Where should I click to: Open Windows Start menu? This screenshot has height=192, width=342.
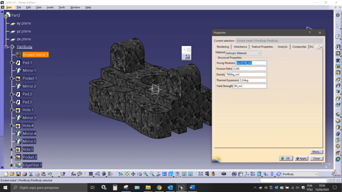[5, 187]
